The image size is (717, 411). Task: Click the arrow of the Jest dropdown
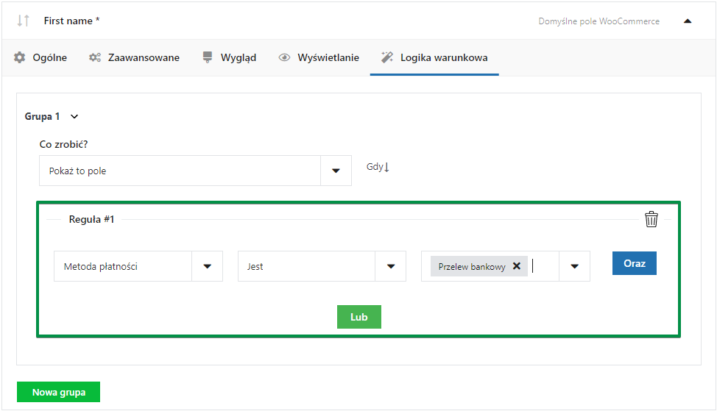point(391,266)
